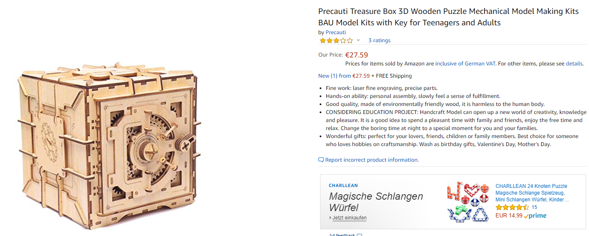Open the 3 ratings link
Viewport: 589px width, 236px height.
tap(379, 41)
